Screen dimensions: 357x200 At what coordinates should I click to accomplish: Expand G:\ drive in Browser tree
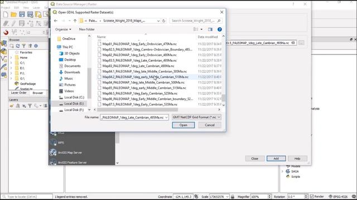(x=11, y=78)
